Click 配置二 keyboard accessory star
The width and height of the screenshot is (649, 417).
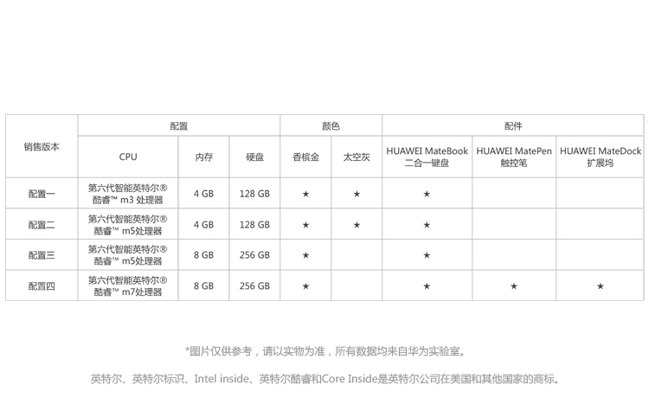[427, 225]
